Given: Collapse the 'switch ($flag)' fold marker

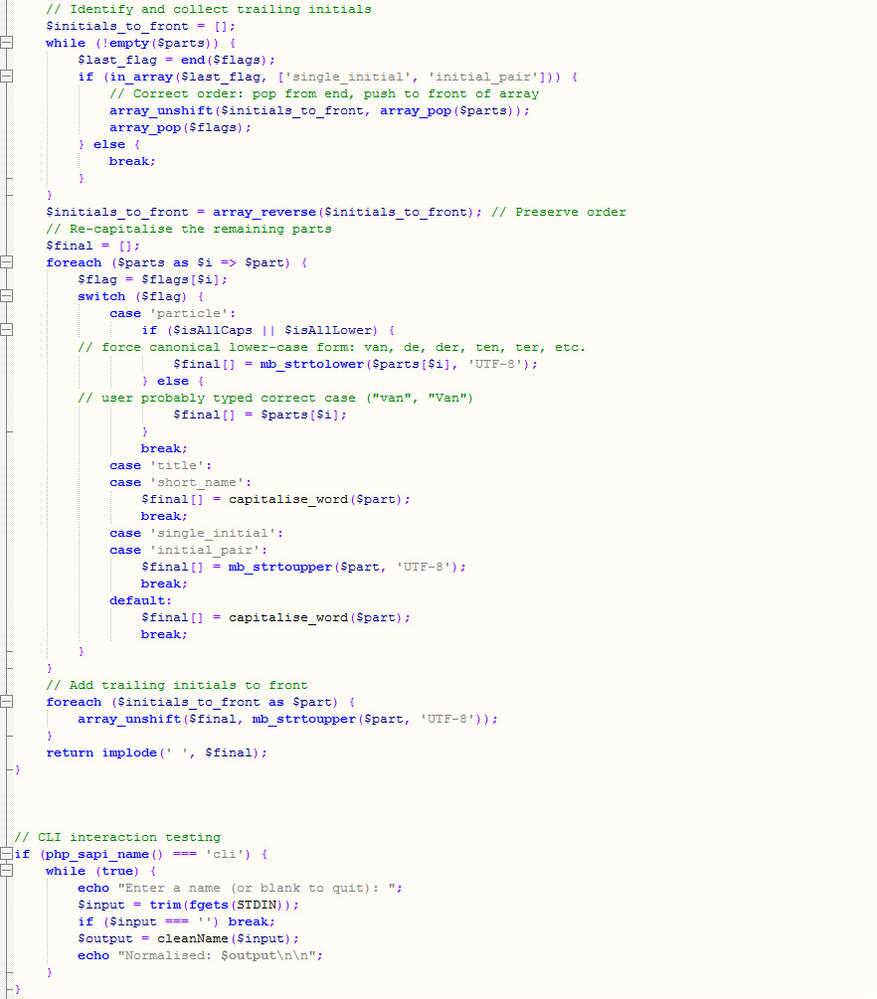Looking at the screenshot, I should coord(6,296).
